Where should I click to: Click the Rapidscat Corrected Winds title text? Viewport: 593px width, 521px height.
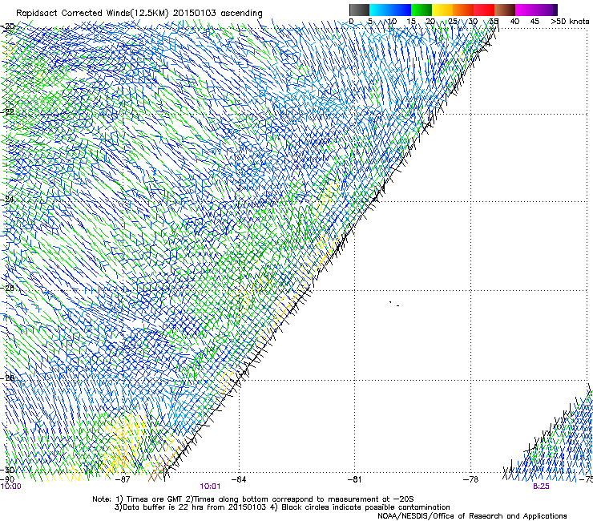(x=139, y=14)
